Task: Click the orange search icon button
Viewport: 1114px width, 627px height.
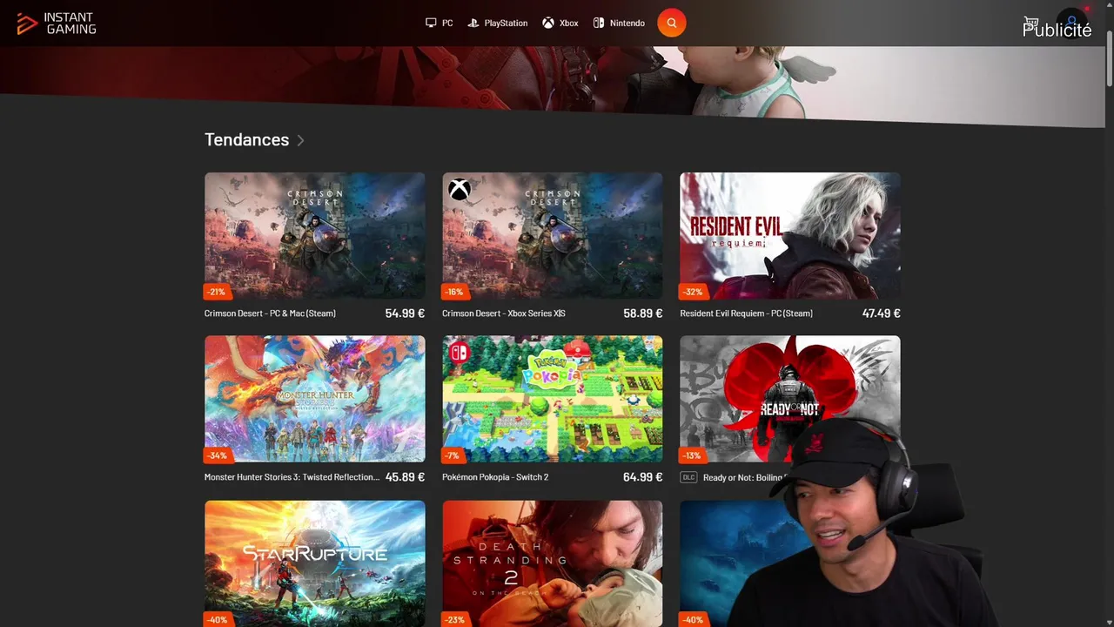Action: [x=672, y=23]
